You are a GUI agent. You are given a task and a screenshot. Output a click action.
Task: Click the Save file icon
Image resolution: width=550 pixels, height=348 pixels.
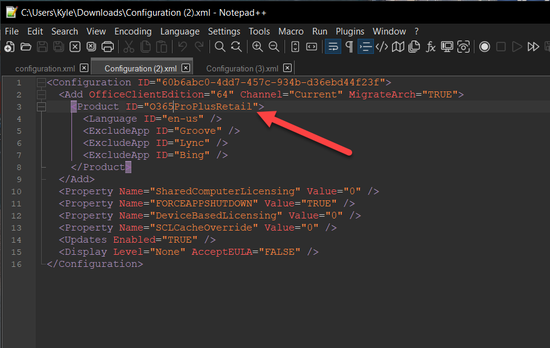pyautogui.click(x=42, y=47)
